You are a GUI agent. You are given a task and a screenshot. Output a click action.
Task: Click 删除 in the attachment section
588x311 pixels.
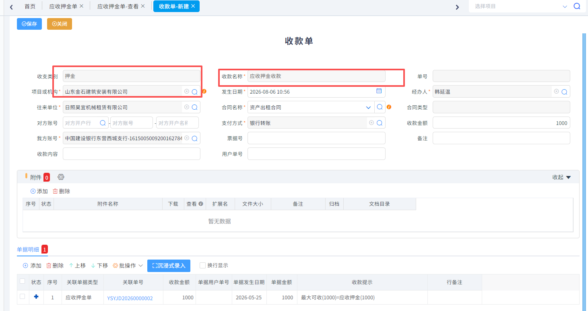pos(61,191)
